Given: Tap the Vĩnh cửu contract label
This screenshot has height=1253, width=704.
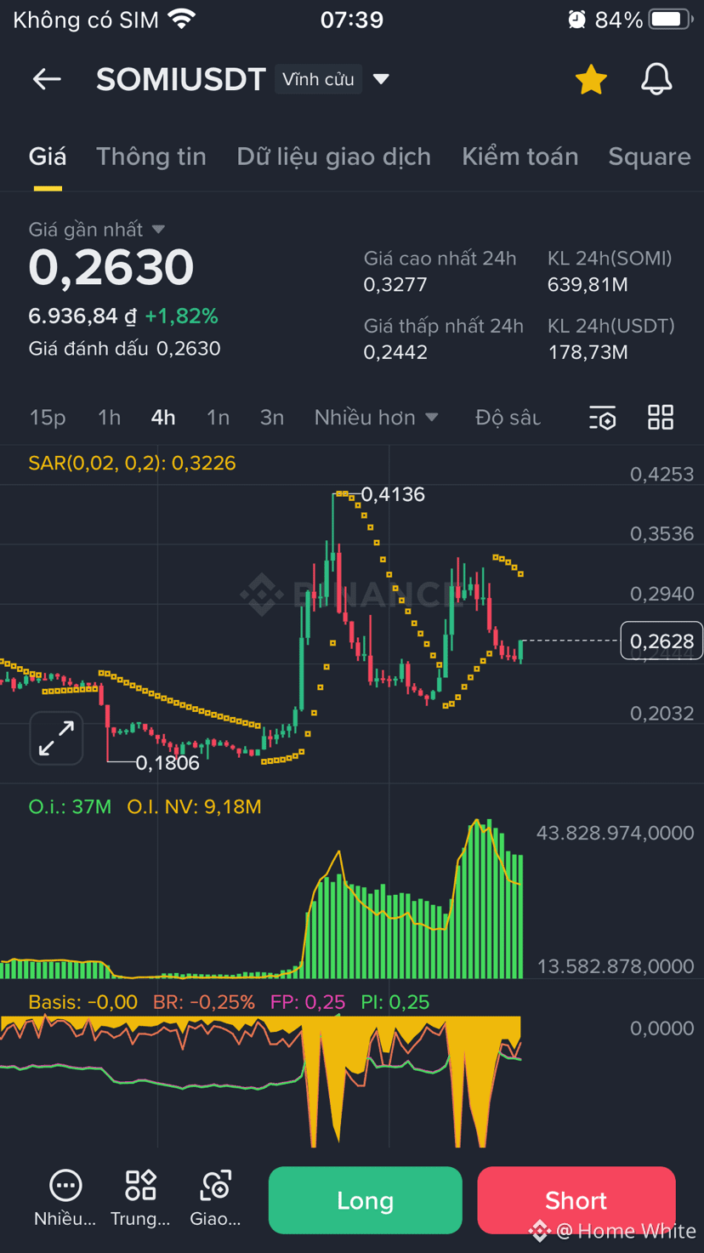Looking at the screenshot, I should coord(319,79).
